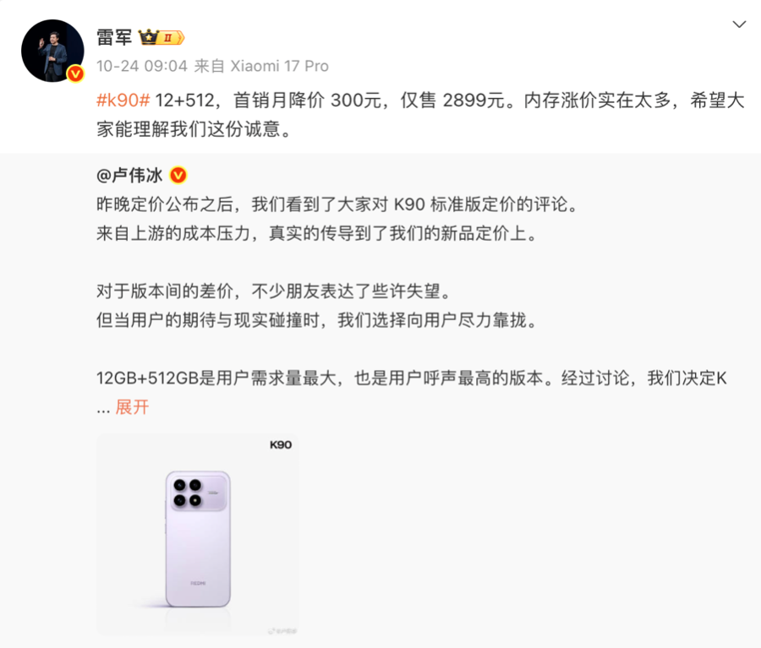
Task: Open the K90 phone image thumbnail
Action: 198,534
